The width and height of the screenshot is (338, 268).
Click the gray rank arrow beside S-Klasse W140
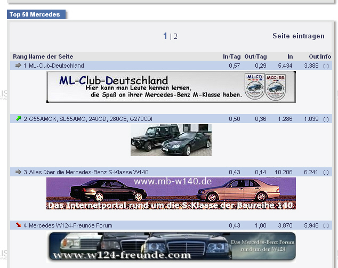pos(18,172)
